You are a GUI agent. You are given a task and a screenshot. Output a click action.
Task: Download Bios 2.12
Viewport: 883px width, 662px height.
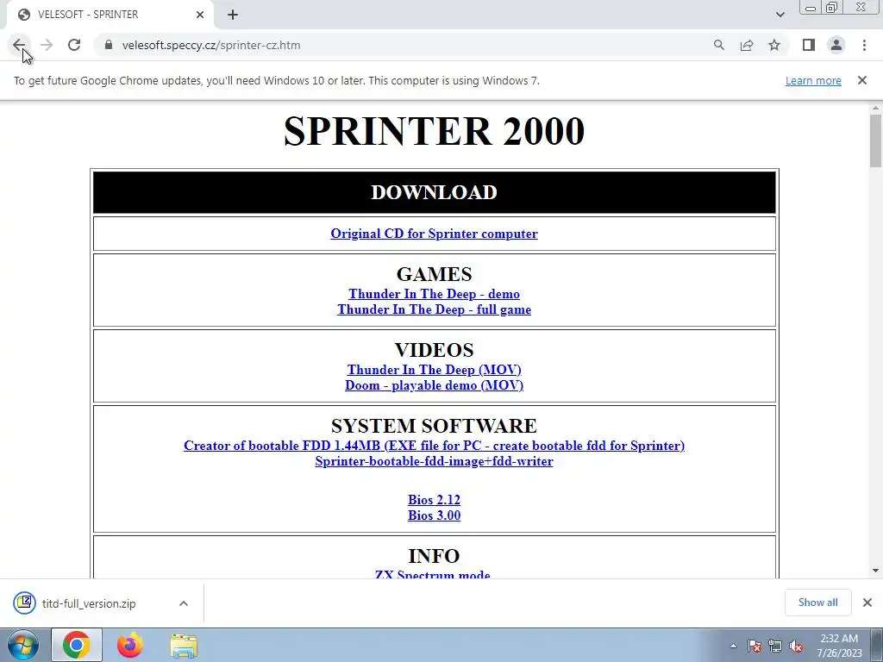click(435, 500)
